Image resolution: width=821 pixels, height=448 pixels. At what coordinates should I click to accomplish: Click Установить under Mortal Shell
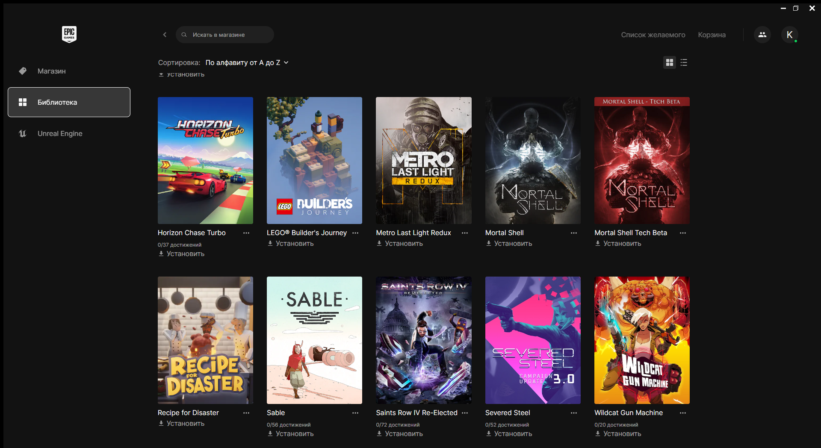(509, 244)
